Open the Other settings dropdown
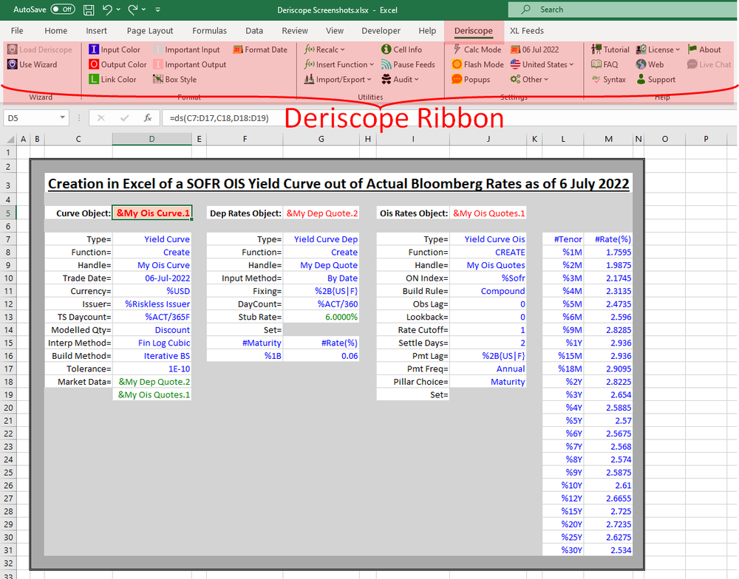739x579 pixels. click(x=529, y=80)
